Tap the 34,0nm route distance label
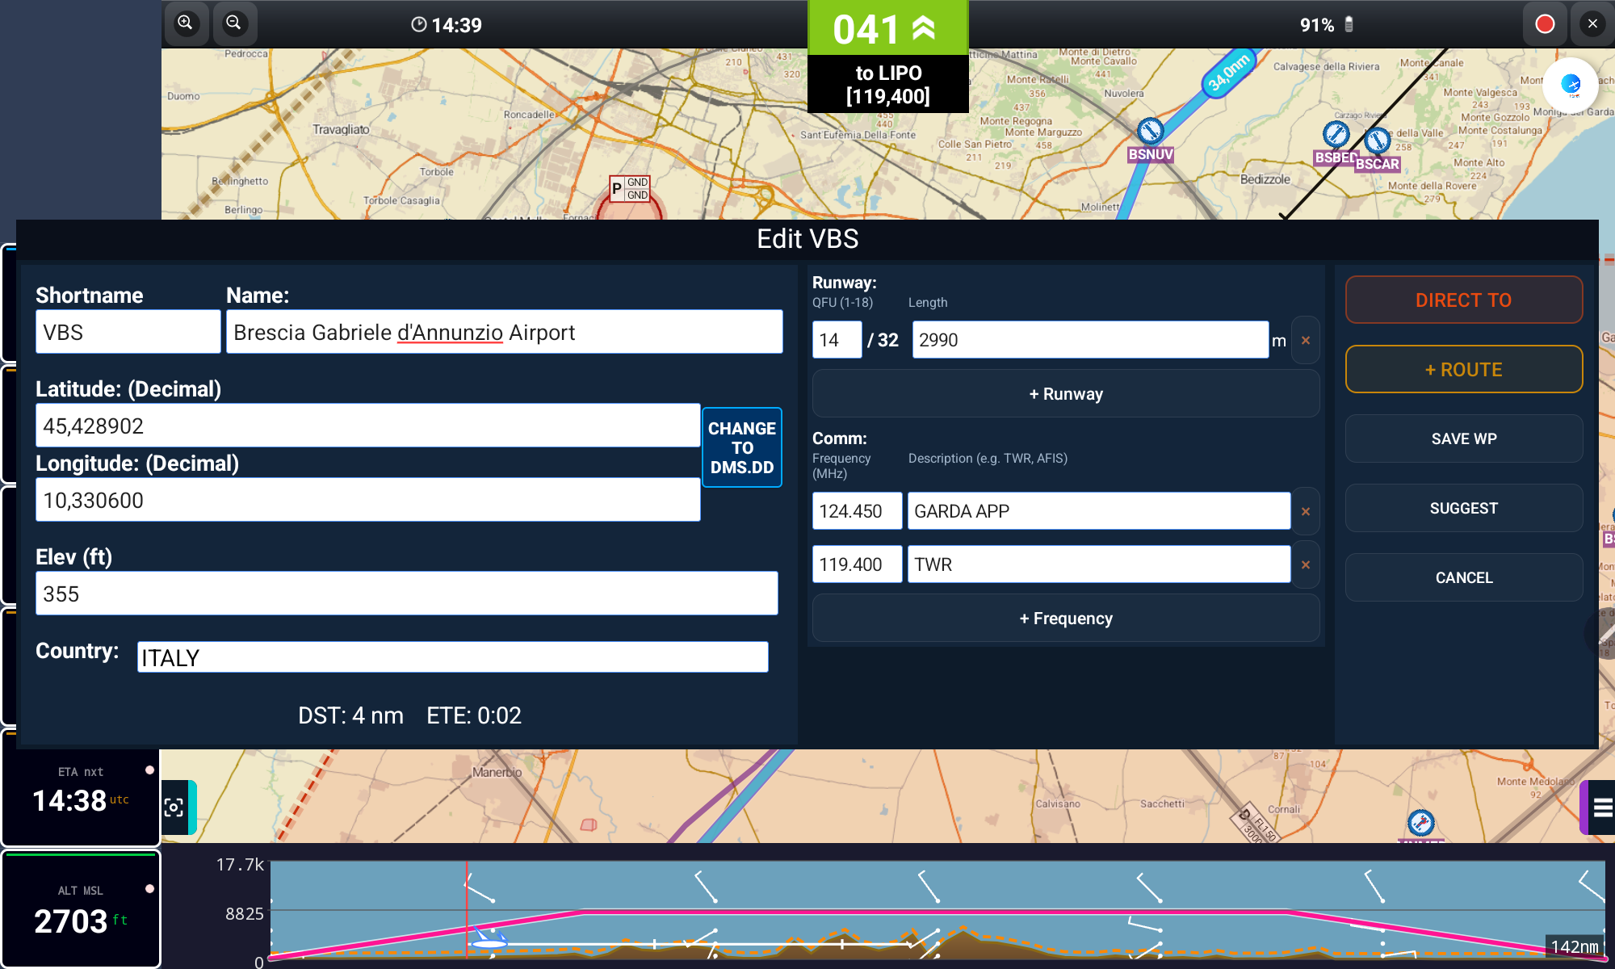The height and width of the screenshot is (969, 1615). tap(1228, 73)
